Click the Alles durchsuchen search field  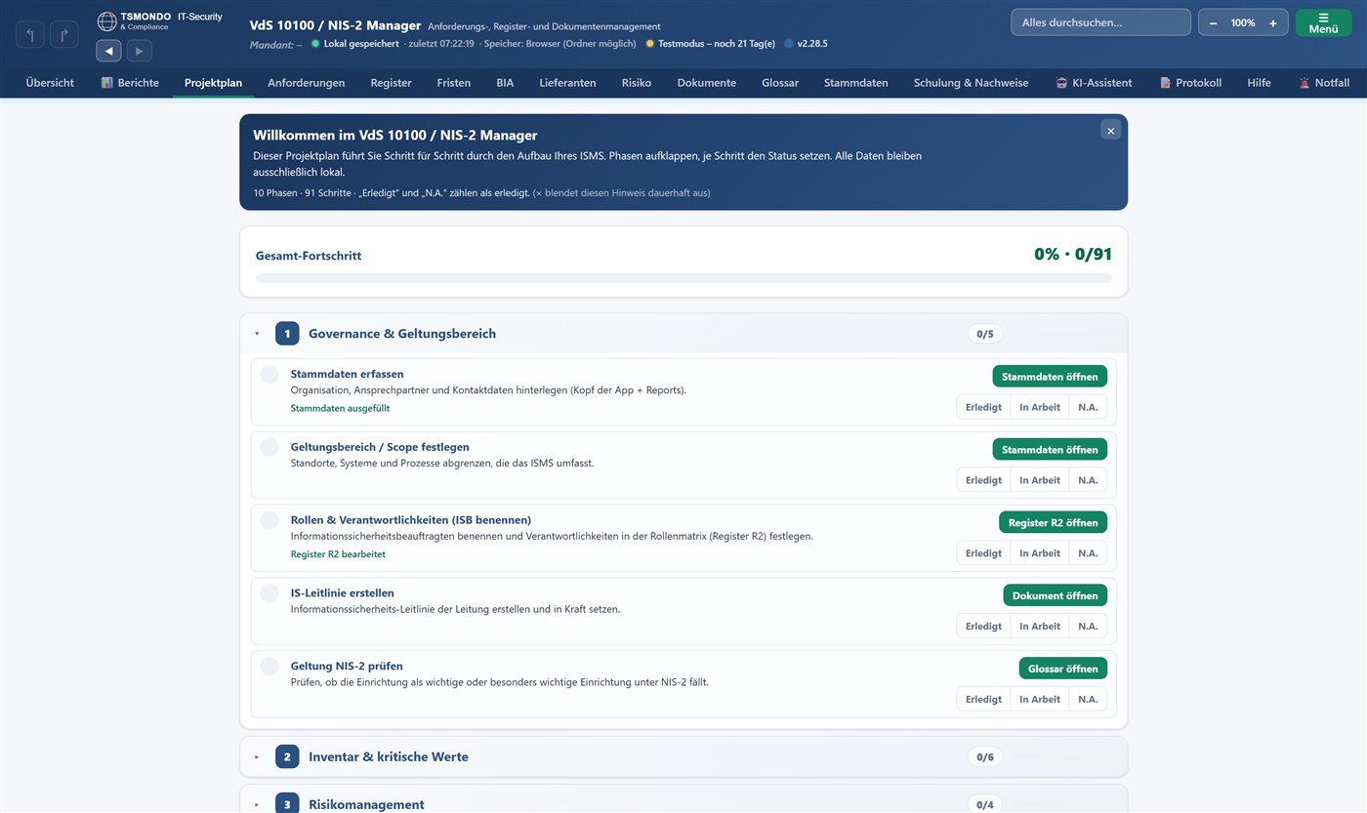[1100, 22]
